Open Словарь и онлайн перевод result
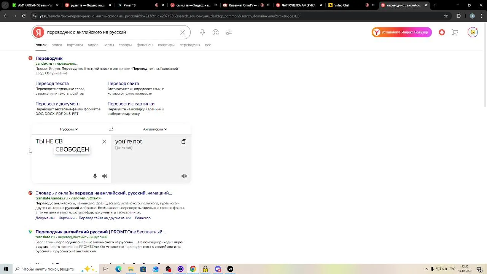 click(x=103, y=193)
